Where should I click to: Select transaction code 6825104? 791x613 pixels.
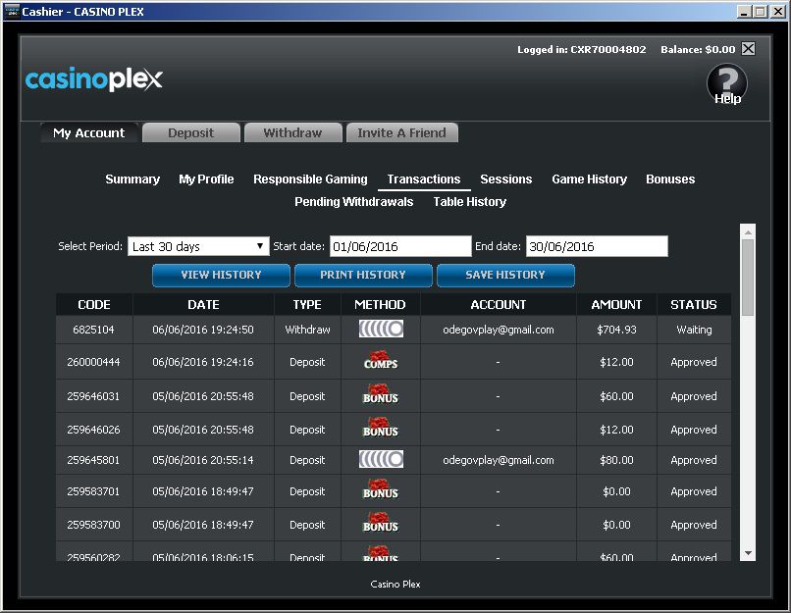(94, 330)
